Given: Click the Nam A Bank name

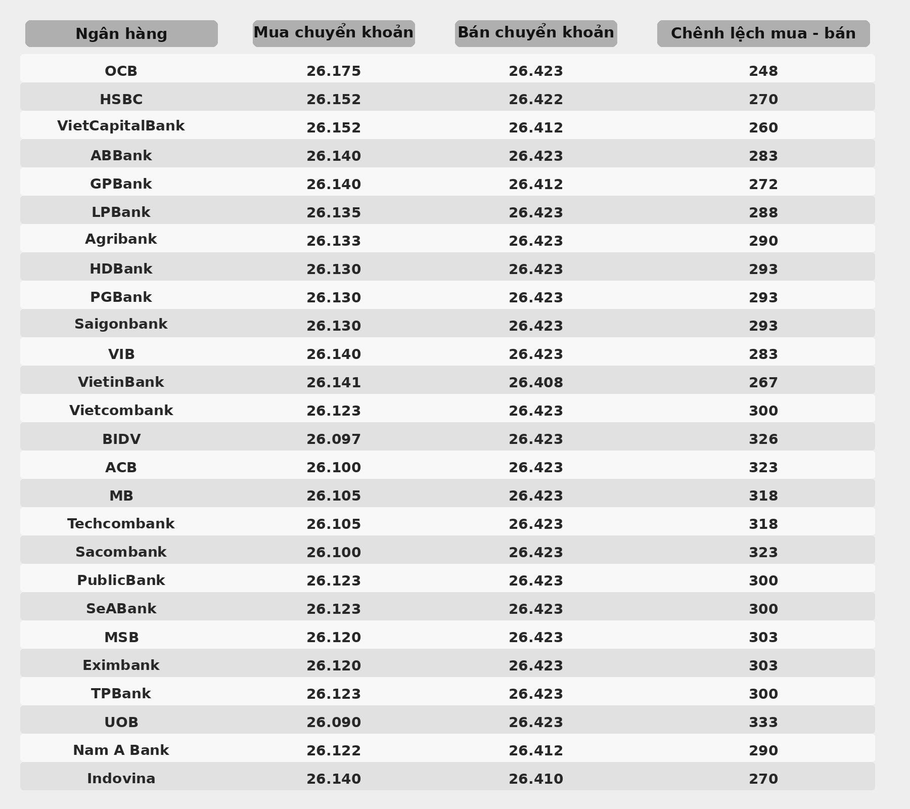Looking at the screenshot, I should [x=121, y=750].
